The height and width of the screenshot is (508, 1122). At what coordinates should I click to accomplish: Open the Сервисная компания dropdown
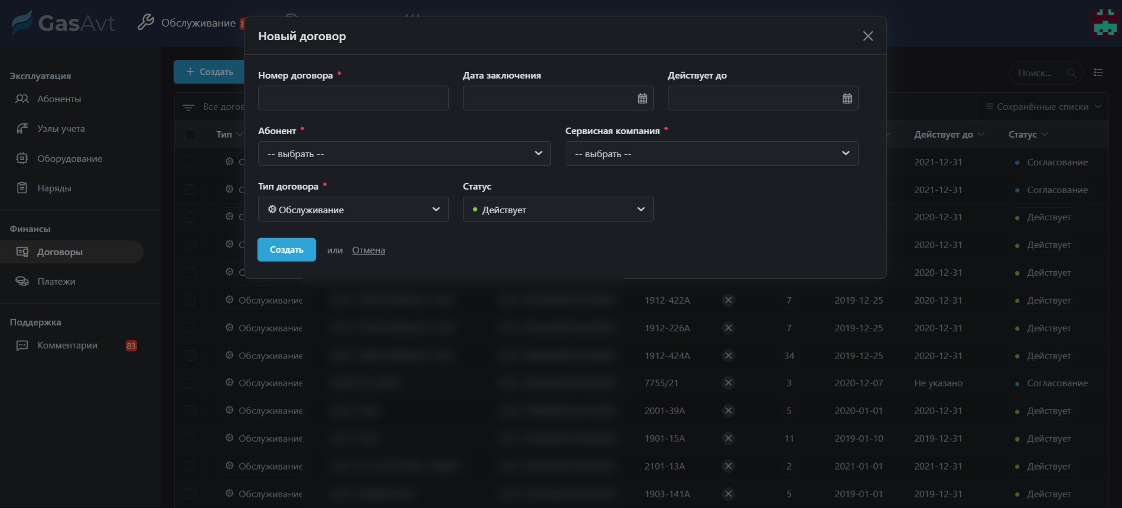pyautogui.click(x=712, y=154)
